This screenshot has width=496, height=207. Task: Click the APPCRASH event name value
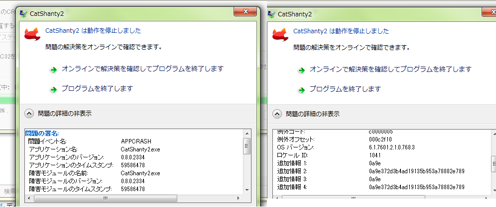[136, 141]
